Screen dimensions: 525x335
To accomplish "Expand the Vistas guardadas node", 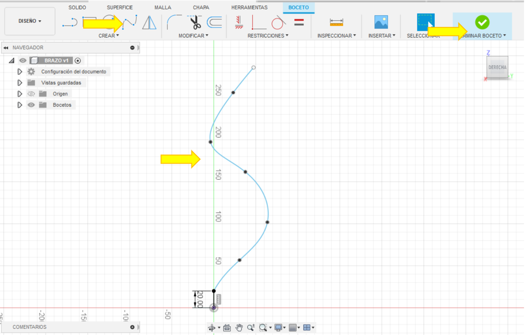I will point(20,83).
